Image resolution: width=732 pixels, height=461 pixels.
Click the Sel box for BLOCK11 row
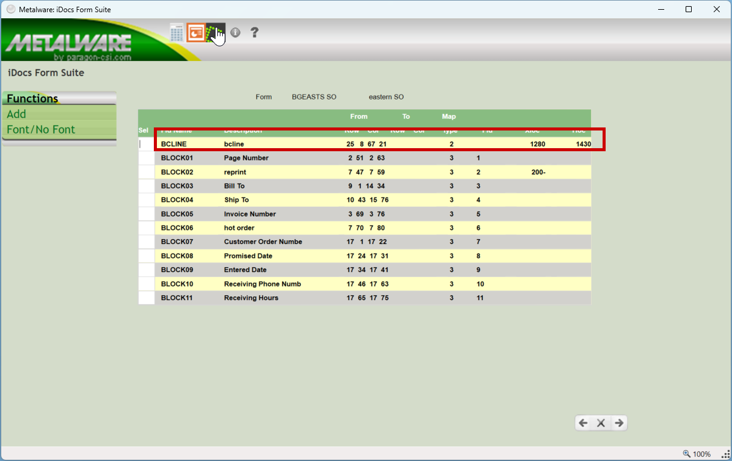point(146,298)
